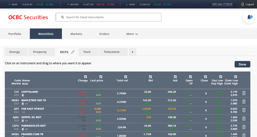Click the C remark badge under KEPPEL DC REIT
Image resolution: width=257 pixels, height=137 pixels.
(23, 121)
